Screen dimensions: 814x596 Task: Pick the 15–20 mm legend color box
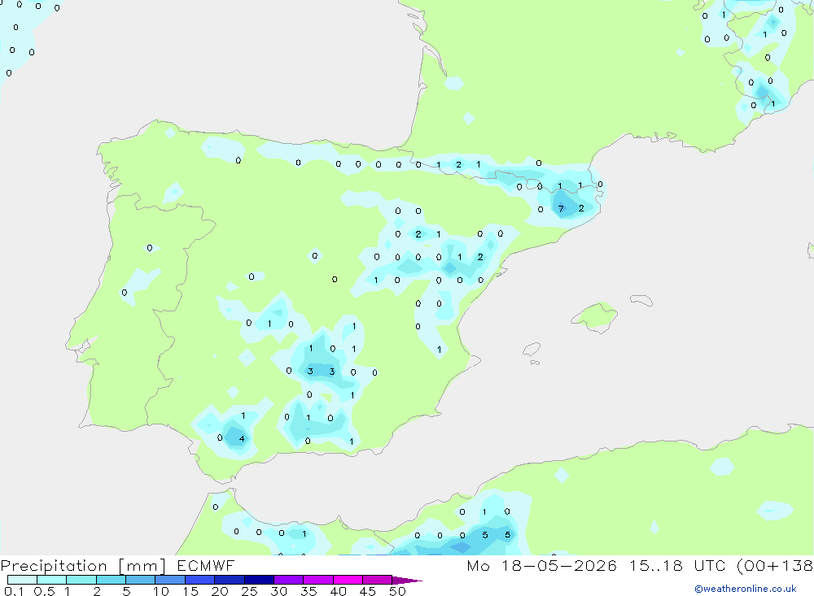(x=199, y=580)
